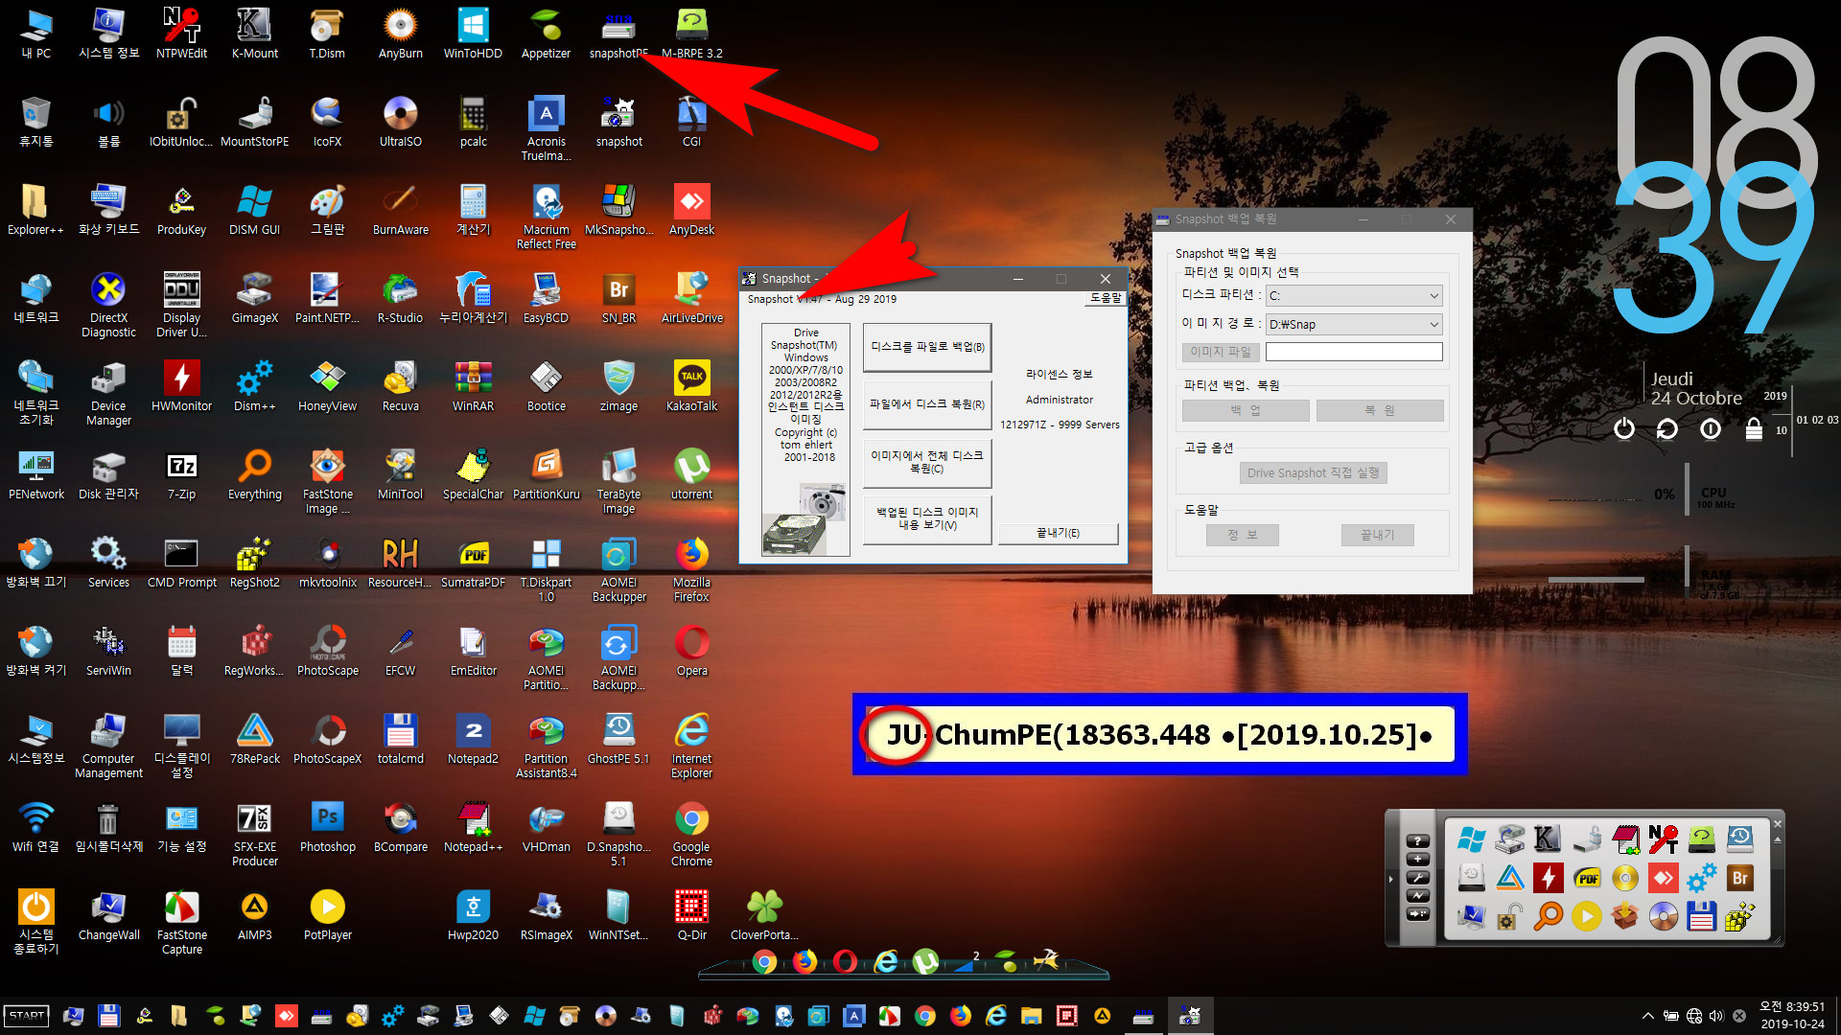Click the taskbar clock showing 8:39:51

point(1792,1015)
